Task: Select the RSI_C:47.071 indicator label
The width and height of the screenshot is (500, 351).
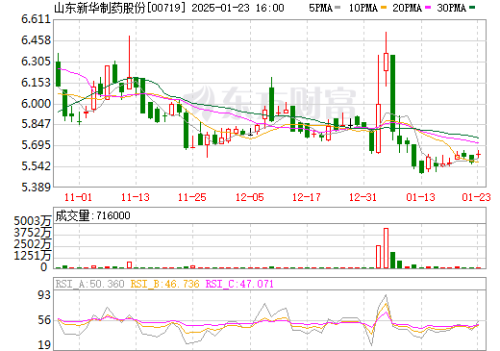Action: (x=239, y=284)
